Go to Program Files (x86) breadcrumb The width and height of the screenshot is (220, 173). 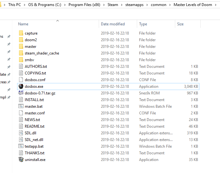click(x=84, y=5)
